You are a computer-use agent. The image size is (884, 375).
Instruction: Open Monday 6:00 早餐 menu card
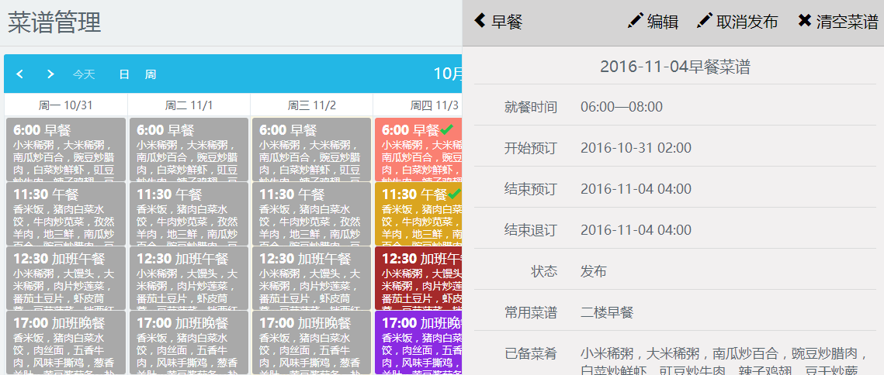tap(65, 149)
